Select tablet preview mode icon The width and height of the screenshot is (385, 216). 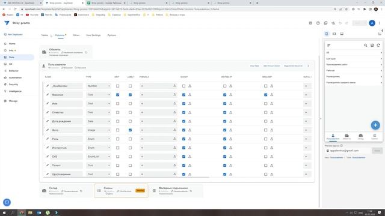tap(334, 34)
